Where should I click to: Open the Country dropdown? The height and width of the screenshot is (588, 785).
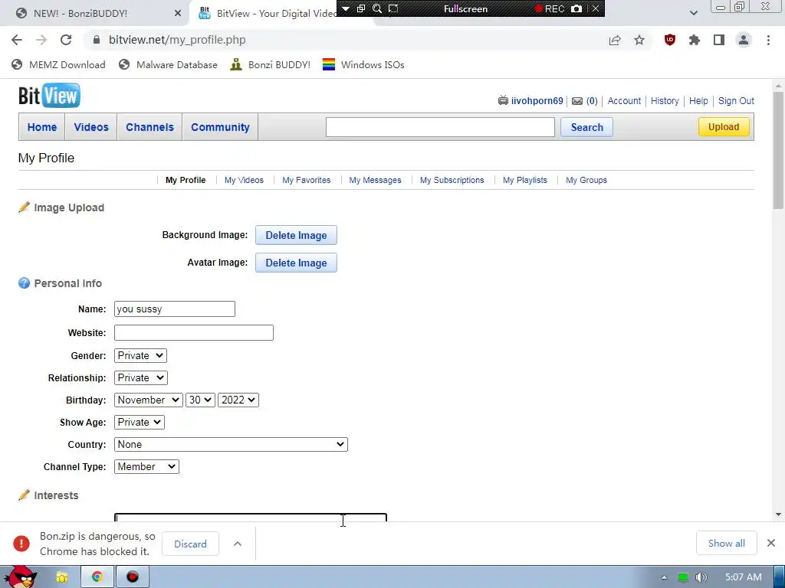pos(231,445)
